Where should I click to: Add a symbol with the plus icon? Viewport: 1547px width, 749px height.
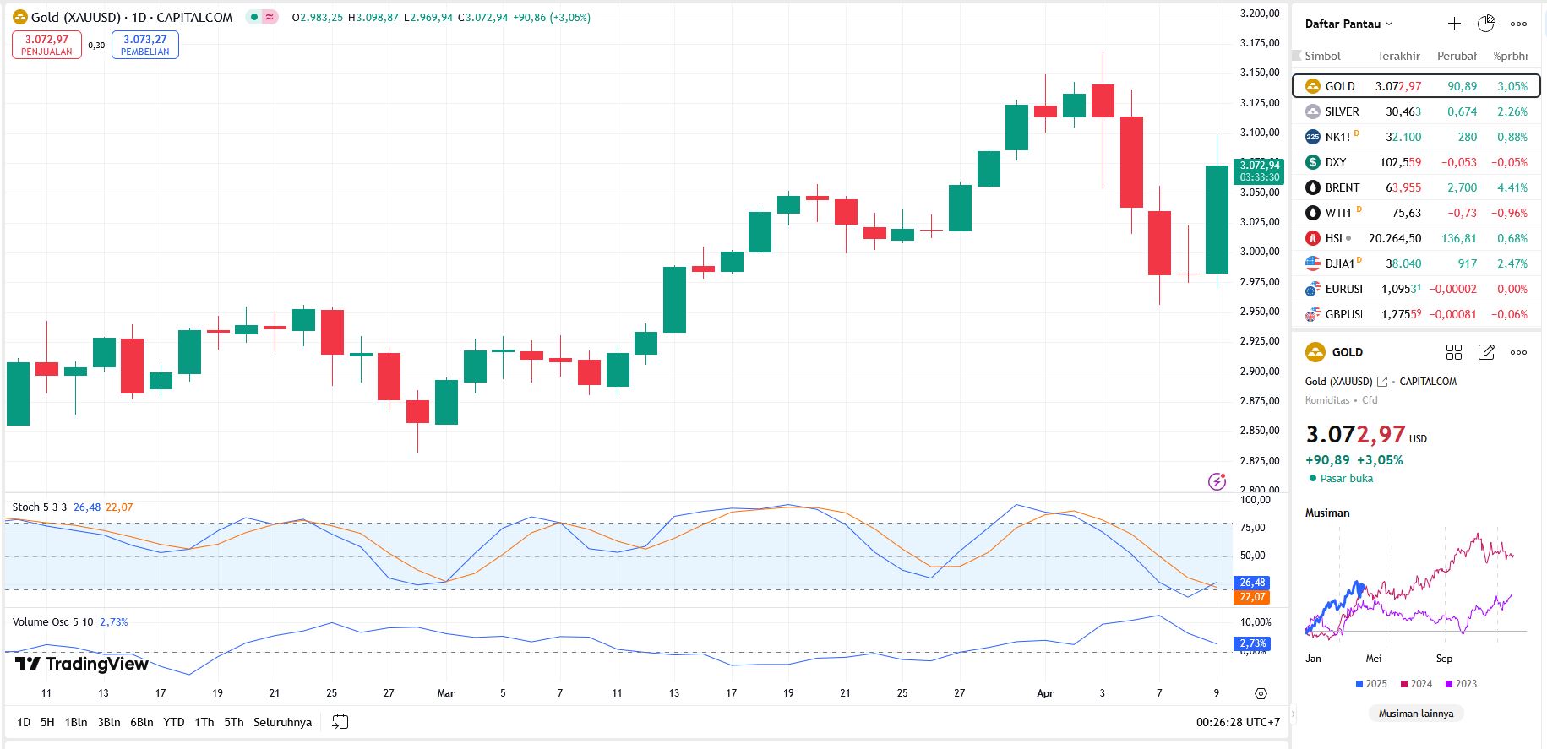[x=1454, y=24]
